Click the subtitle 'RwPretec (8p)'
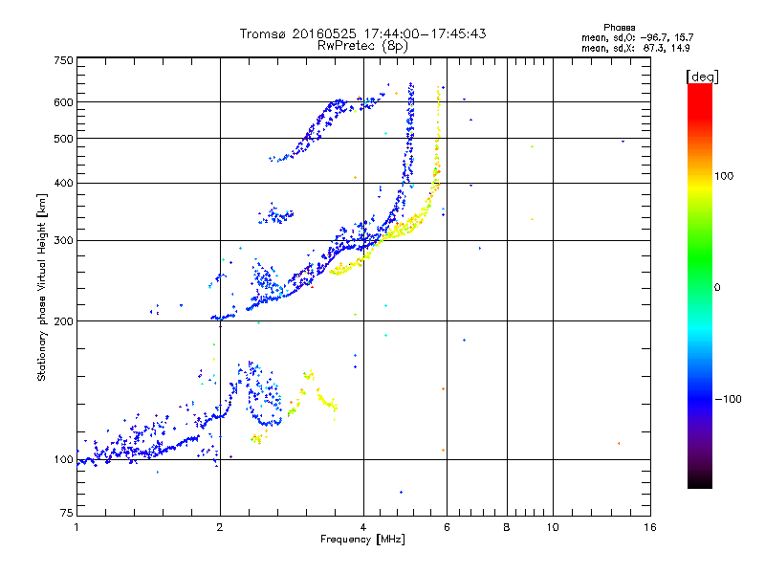The image size is (765, 574). [x=362, y=46]
